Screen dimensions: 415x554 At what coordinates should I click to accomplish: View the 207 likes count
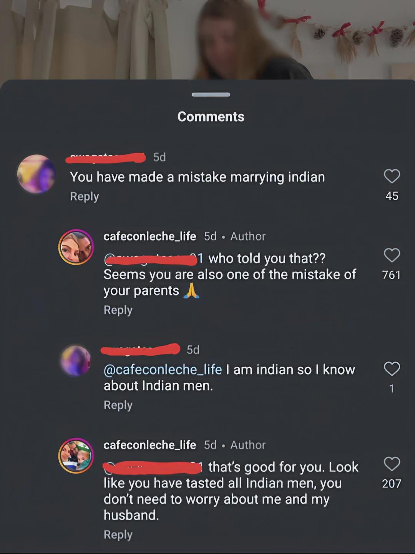click(392, 484)
